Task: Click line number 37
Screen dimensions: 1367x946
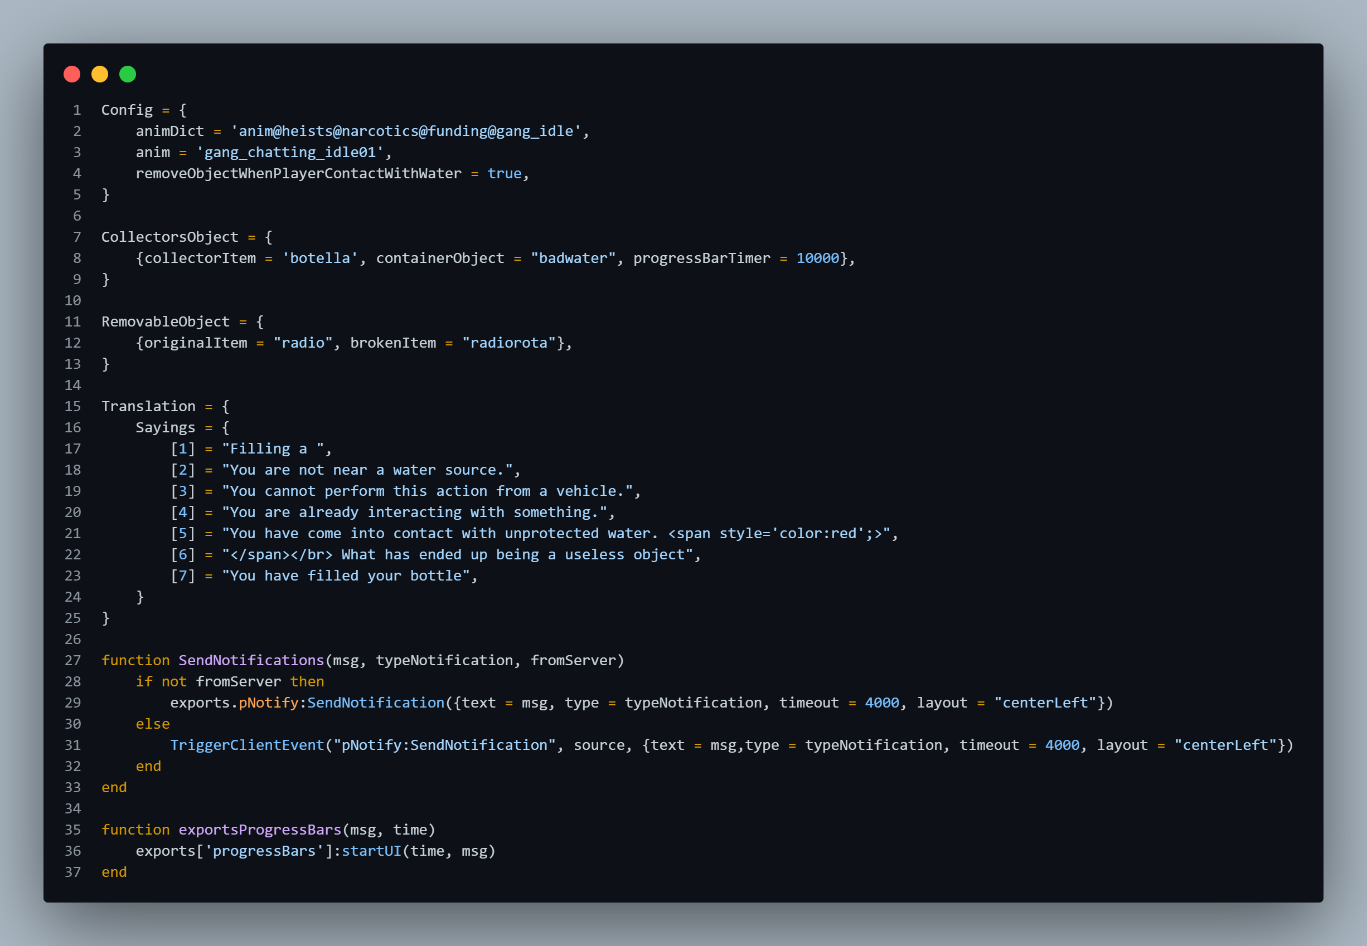Action: click(x=72, y=872)
